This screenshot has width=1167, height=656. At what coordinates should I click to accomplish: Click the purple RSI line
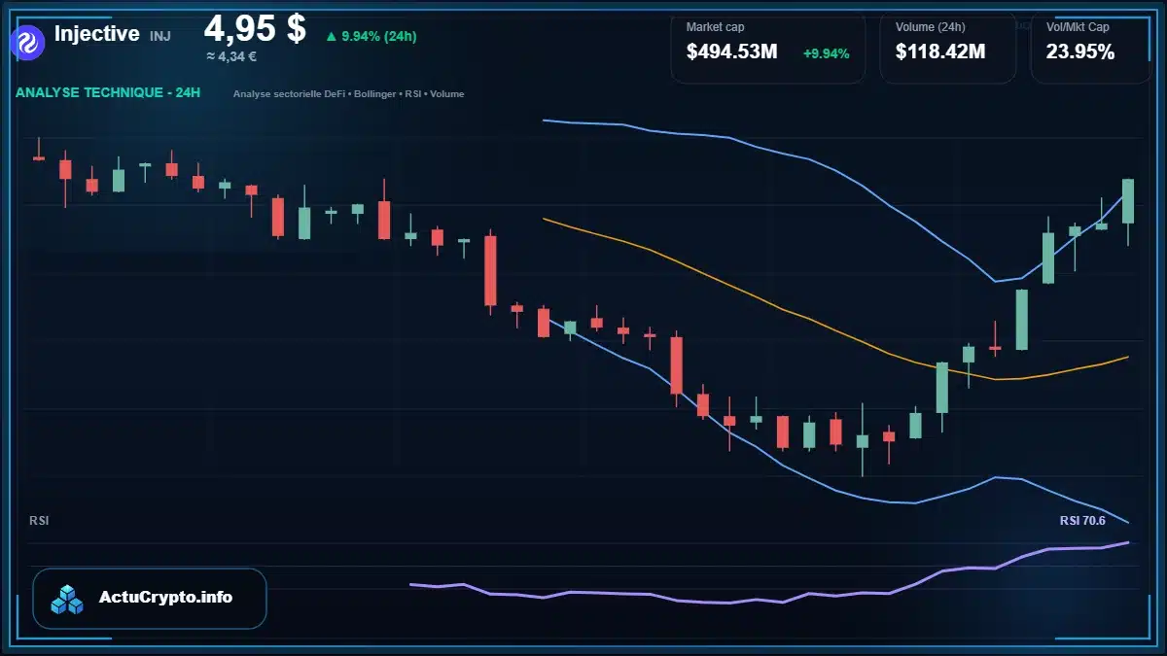coord(768,601)
